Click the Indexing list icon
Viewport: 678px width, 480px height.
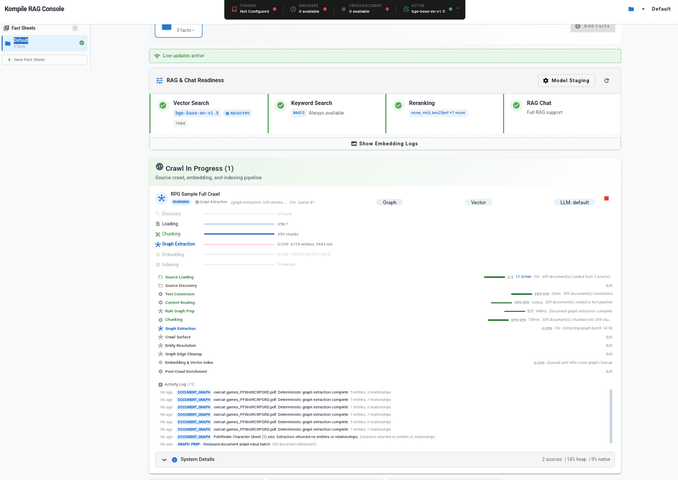coord(158,265)
